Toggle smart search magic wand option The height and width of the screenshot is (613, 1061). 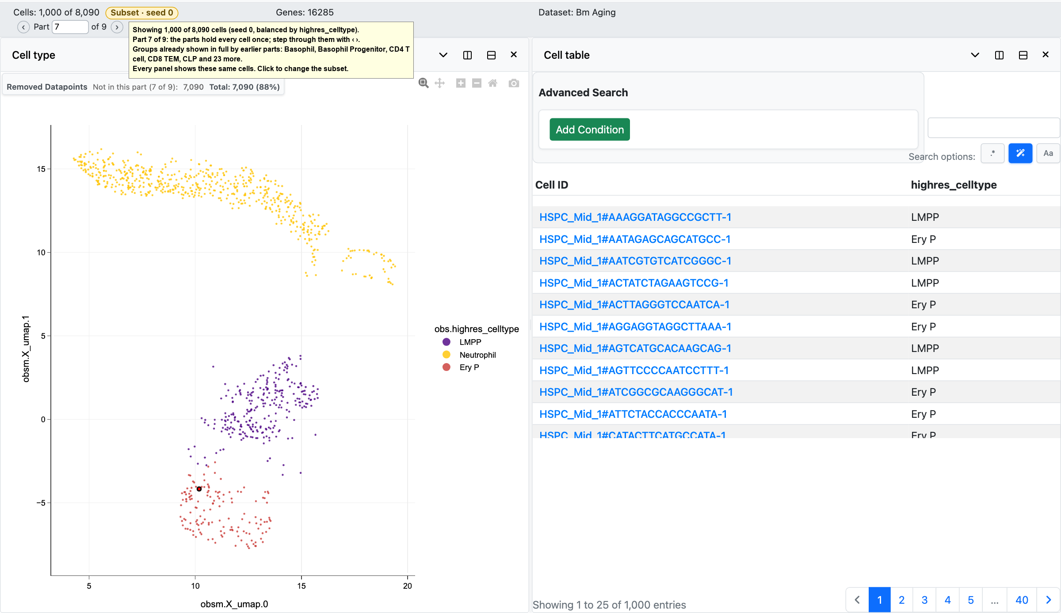click(x=1020, y=153)
